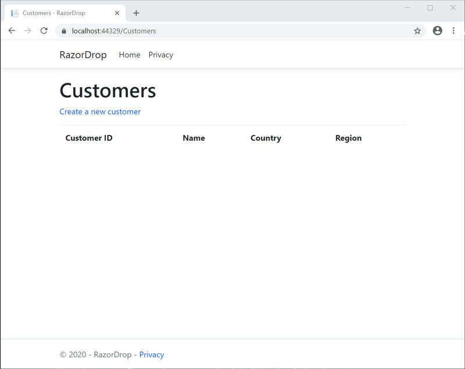Close the Customers - RazorDrop tab
This screenshot has width=465, height=369.
point(117,13)
